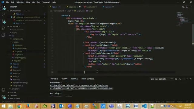Open reportWebVitals.js in the file tree
Screen dimensions: 194x109
click(20, 83)
